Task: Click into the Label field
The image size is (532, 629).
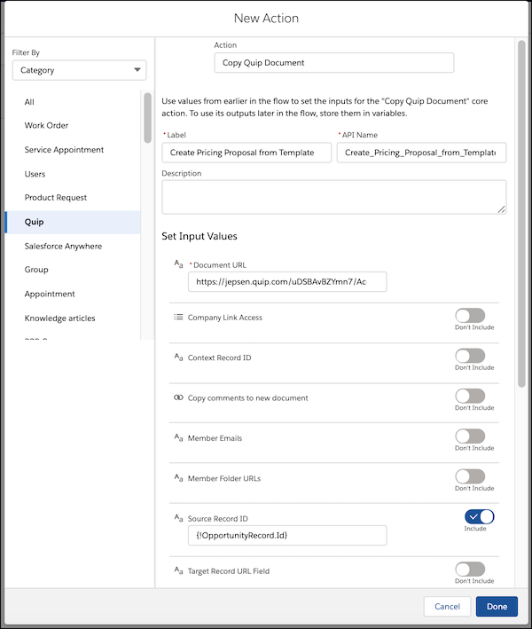Action: (x=246, y=153)
